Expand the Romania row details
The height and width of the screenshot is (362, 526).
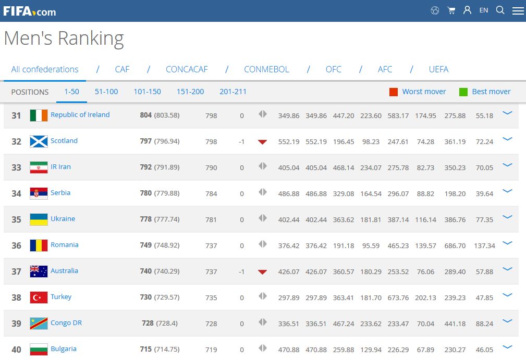click(507, 242)
